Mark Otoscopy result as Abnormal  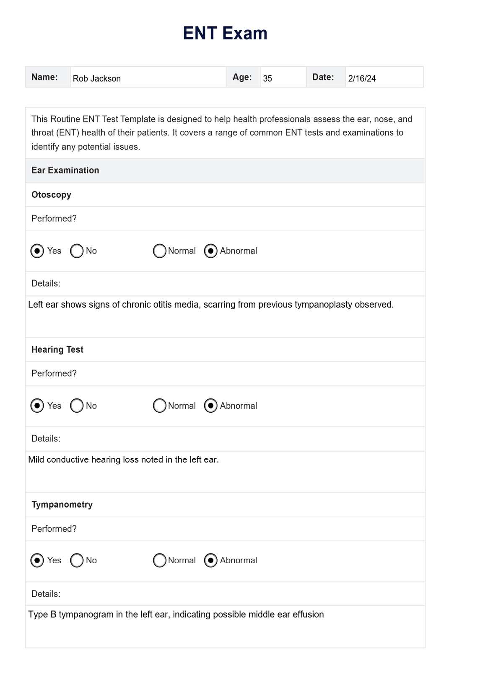(x=210, y=251)
